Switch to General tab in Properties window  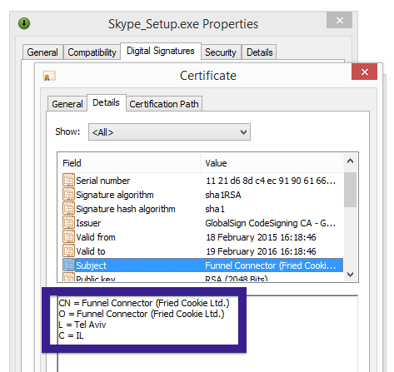pyautogui.click(x=42, y=52)
